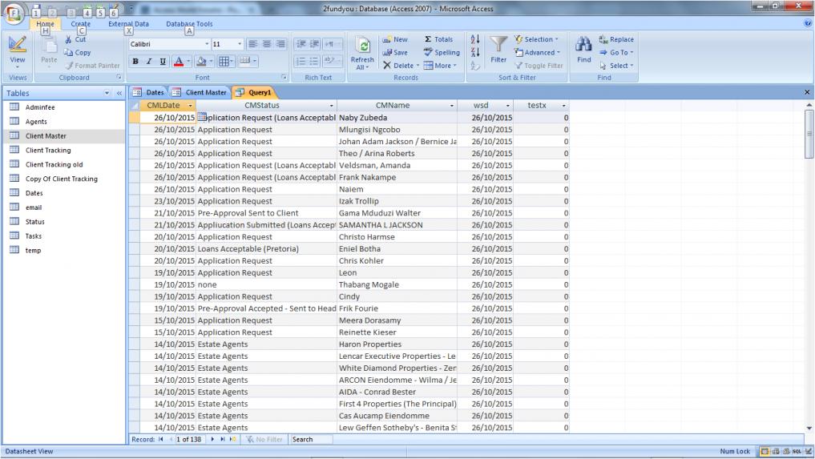This screenshot has height=459, width=815.
Task: Run Spelling check in Records group
Action: coord(441,52)
